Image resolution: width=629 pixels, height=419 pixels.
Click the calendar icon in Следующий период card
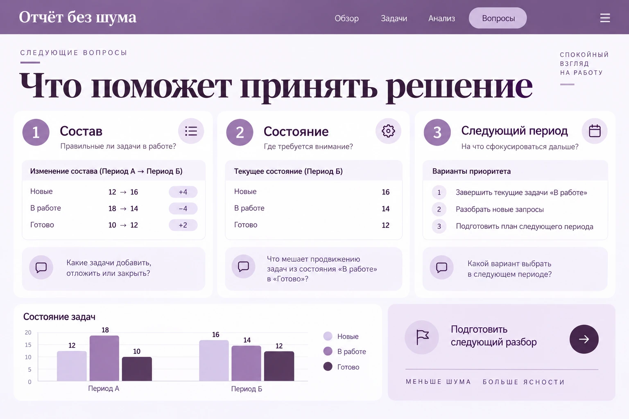(595, 131)
